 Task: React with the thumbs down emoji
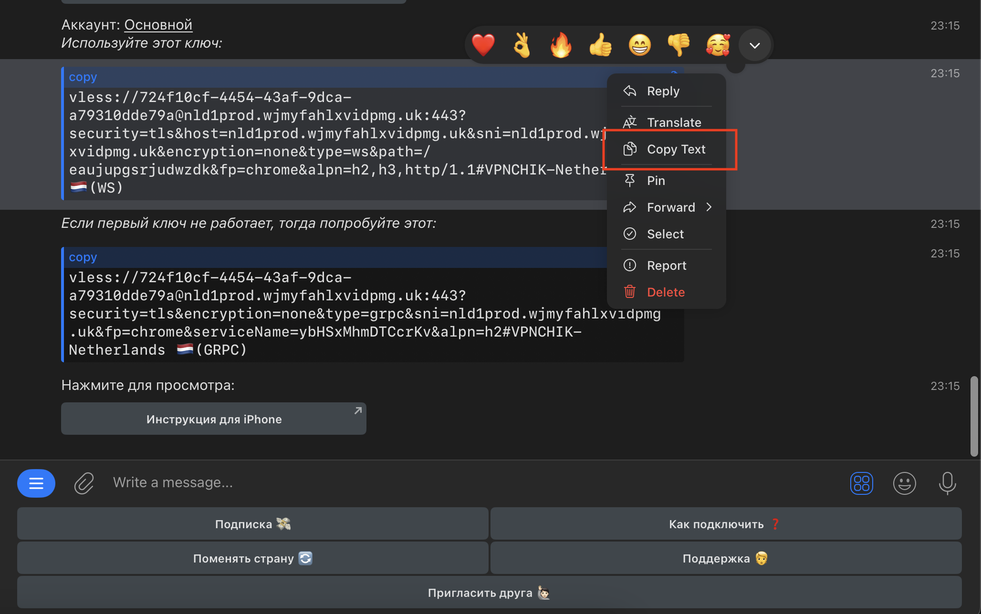click(x=678, y=45)
